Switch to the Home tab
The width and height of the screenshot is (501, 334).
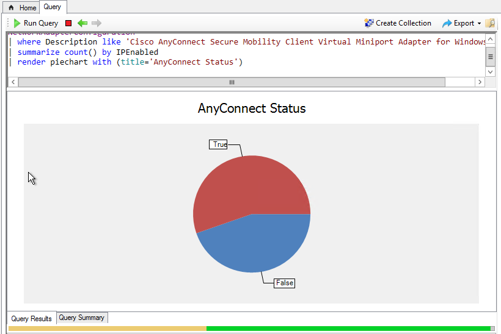pos(21,8)
